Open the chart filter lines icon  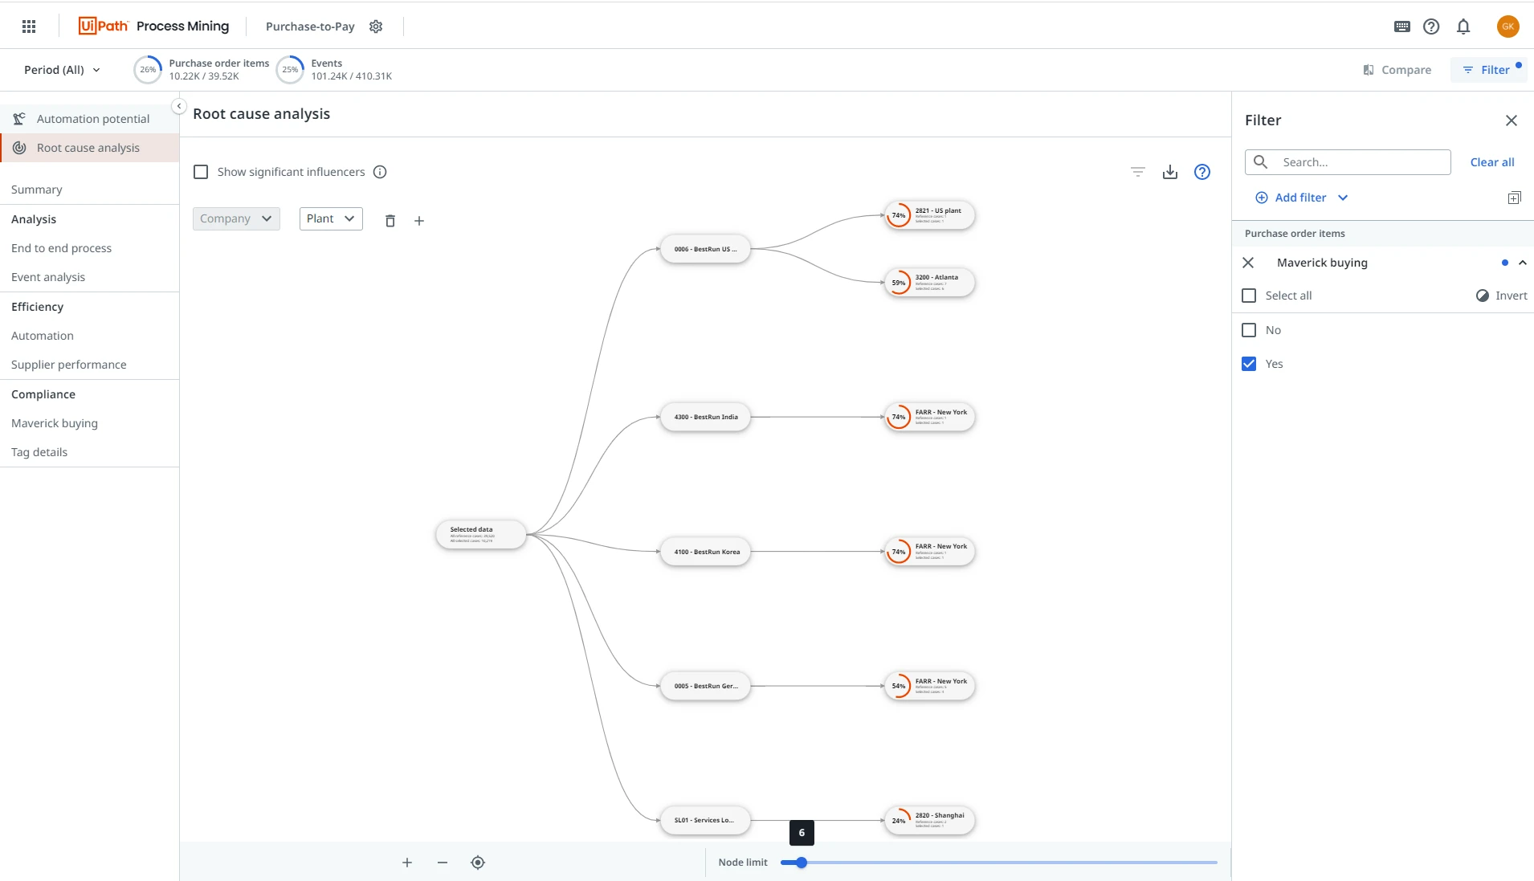tap(1138, 172)
